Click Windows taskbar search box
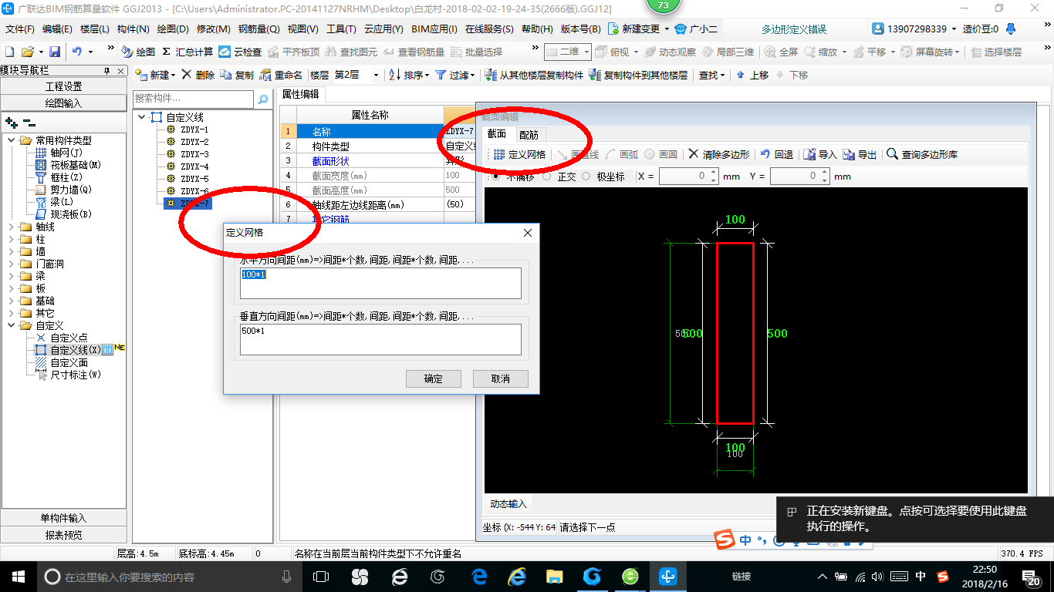Screen dimensions: 1054x592 pos(170,576)
